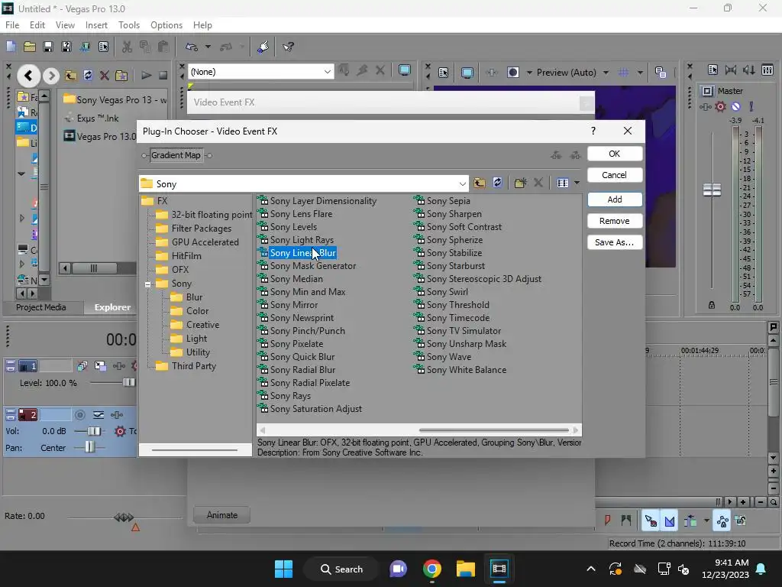The image size is (782, 587).
Task: Open the (None) preset dropdown
Action: tap(327, 72)
